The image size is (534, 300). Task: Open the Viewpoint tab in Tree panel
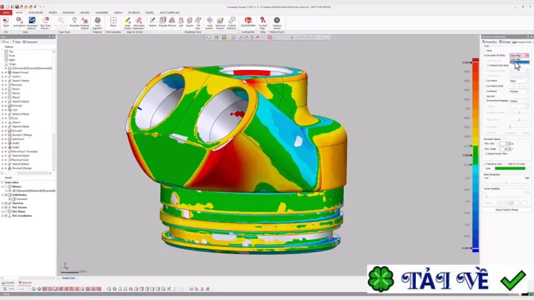point(30,42)
